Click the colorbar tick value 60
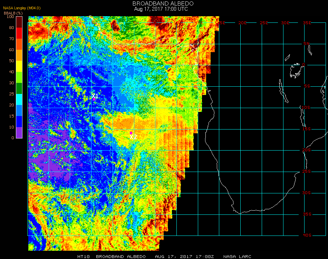Image resolution: width=328 pixels, height=259 pixels. click(11, 50)
